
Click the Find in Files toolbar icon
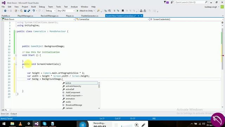98,11
